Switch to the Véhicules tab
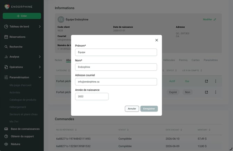 (169, 60)
